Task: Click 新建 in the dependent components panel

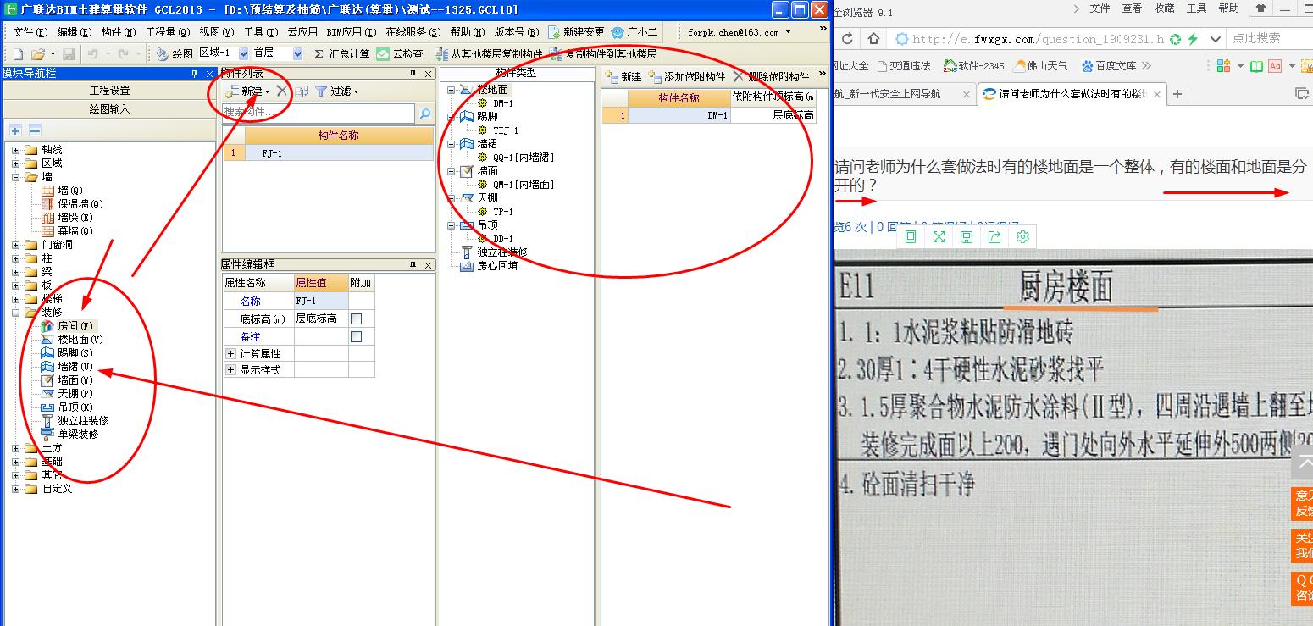Action: [x=623, y=76]
